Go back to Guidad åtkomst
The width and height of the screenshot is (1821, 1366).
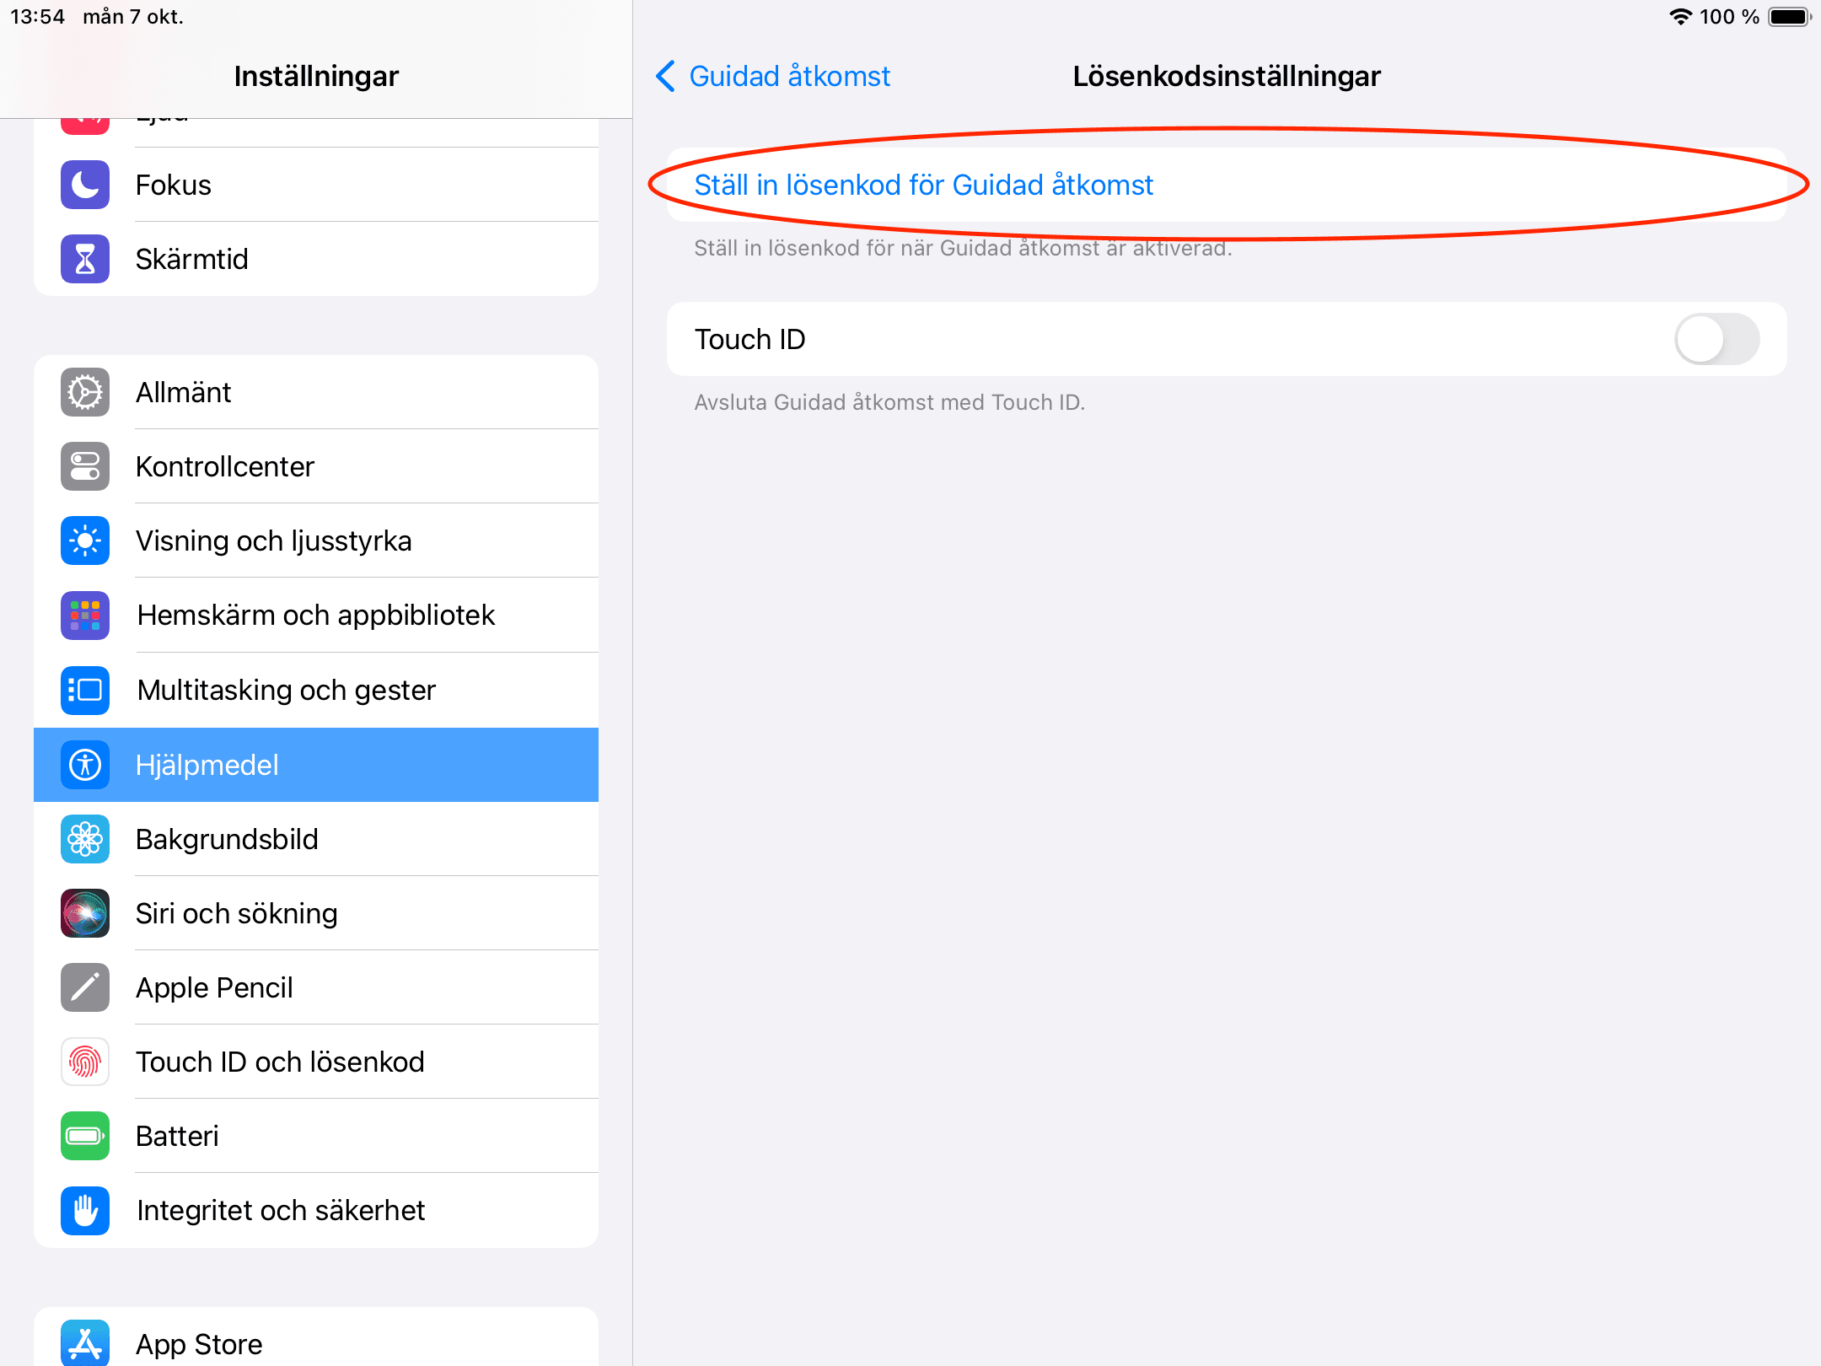[x=773, y=76]
